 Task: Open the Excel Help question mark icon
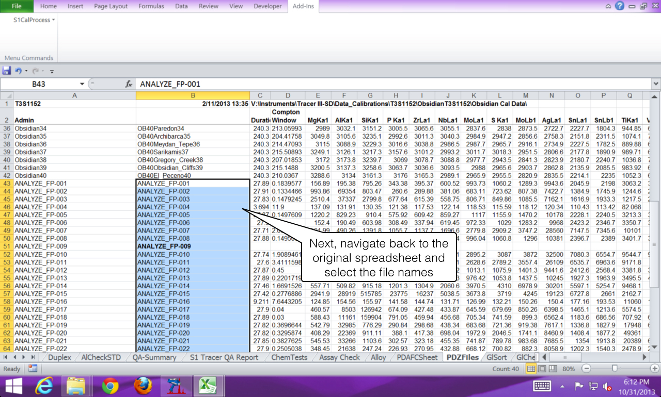point(619,6)
